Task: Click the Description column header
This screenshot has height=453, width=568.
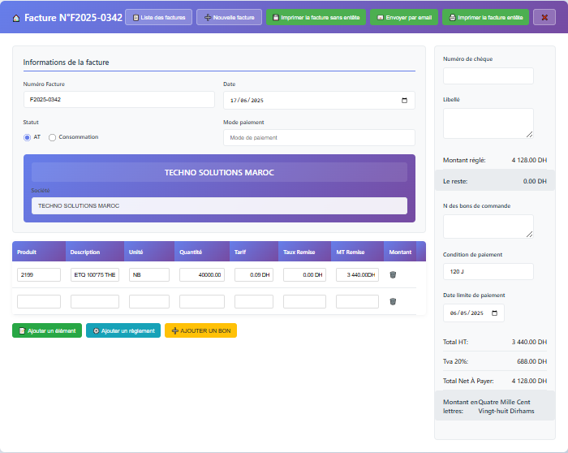Action: coord(95,252)
